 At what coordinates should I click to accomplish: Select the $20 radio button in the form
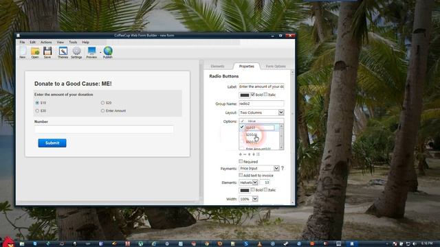pos(102,103)
